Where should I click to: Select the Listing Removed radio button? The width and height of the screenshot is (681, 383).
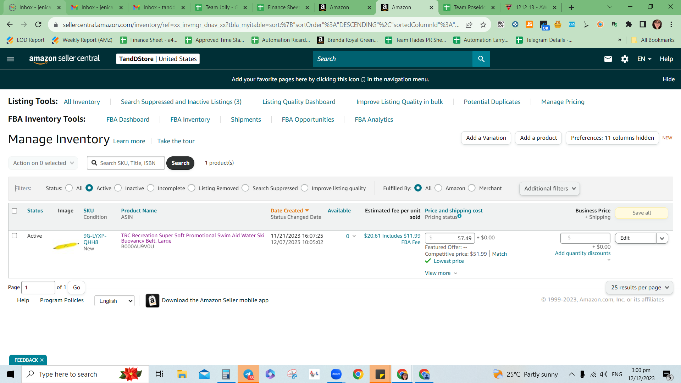pyautogui.click(x=192, y=188)
